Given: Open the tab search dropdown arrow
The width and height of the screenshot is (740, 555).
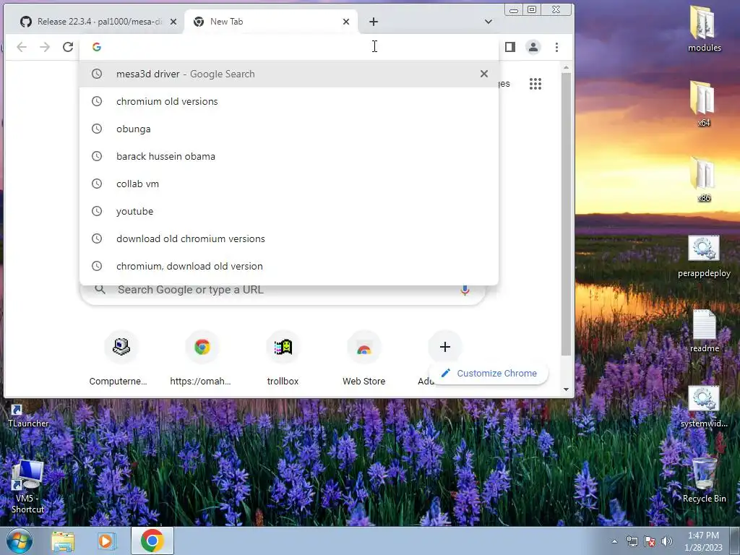Looking at the screenshot, I should pos(489,22).
